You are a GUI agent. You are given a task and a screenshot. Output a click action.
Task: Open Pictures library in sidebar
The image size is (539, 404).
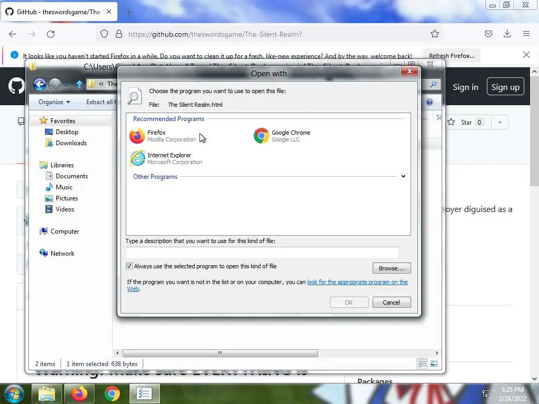(67, 198)
